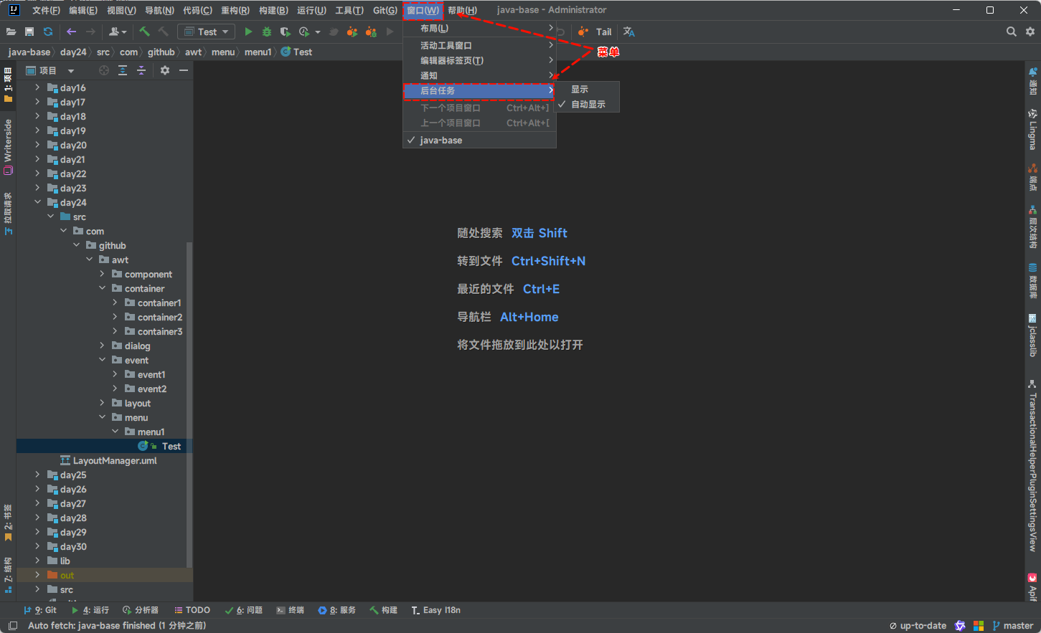This screenshot has width=1041, height=633.
Task: Toggle the 自动显示 checked option
Action: click(x=588, y=105)
